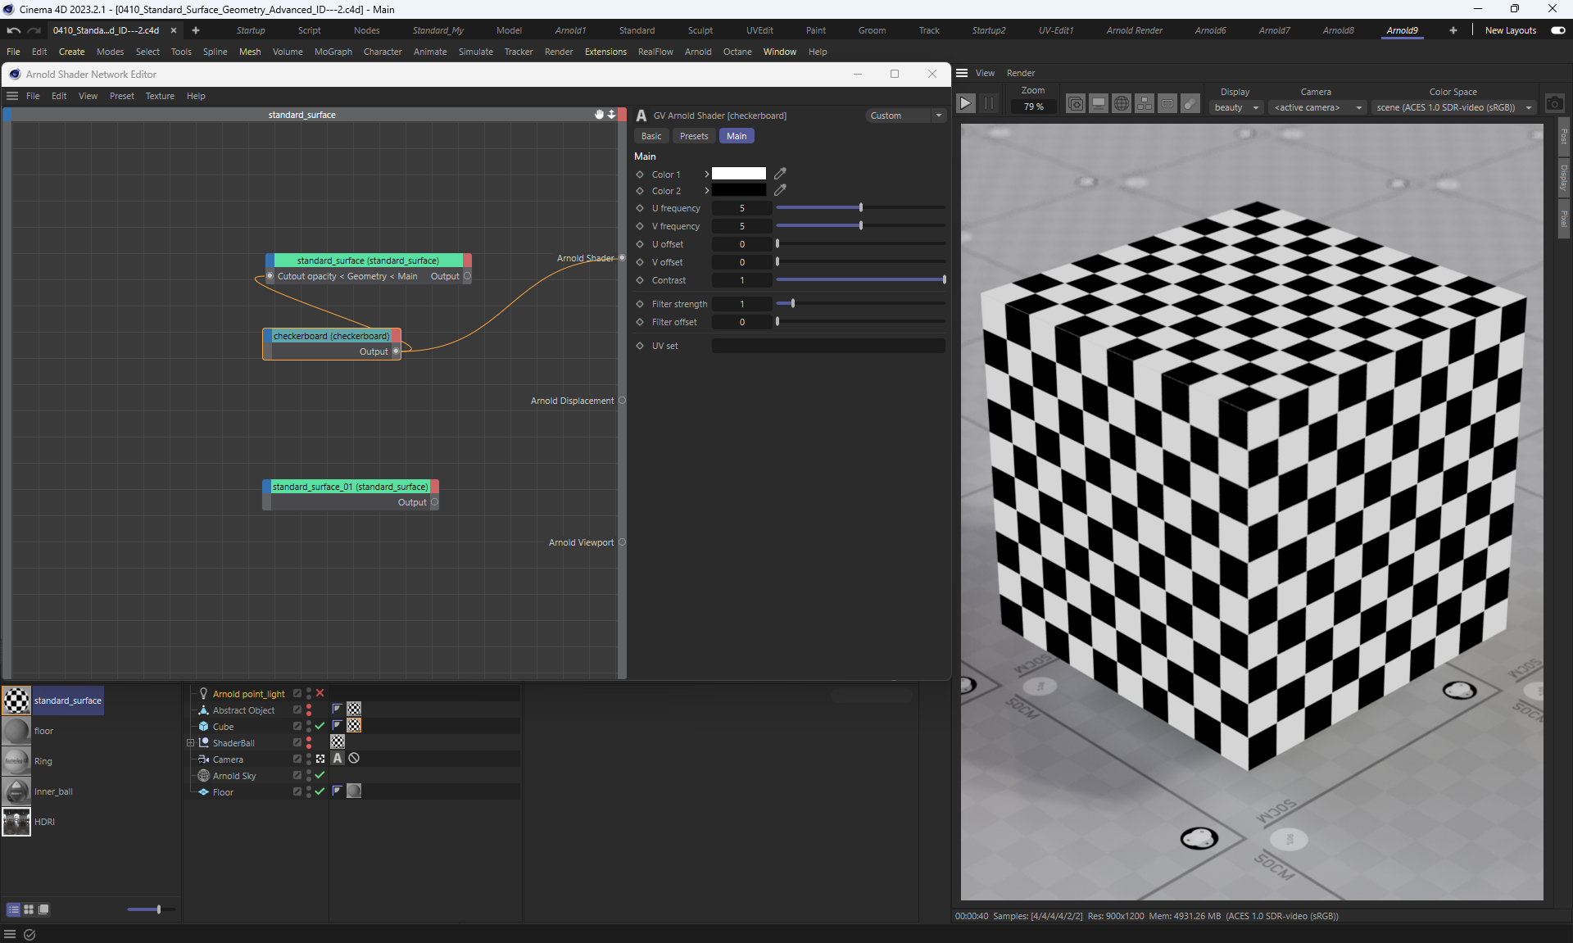Expand the ShaderBall tree item
This screenshot has width=1573, height=943.
tap(191, 743)
